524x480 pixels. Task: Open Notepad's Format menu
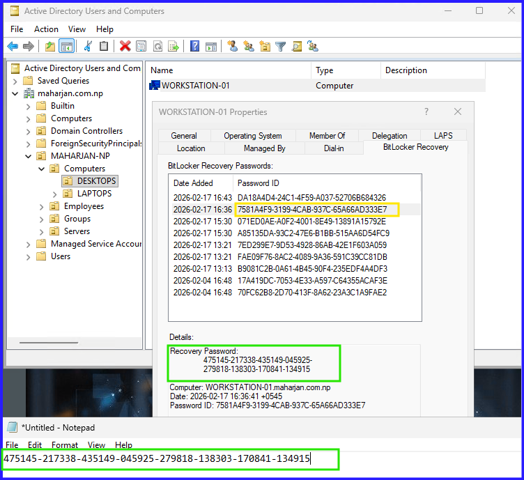pyautogui.click(x=65, y=444)
